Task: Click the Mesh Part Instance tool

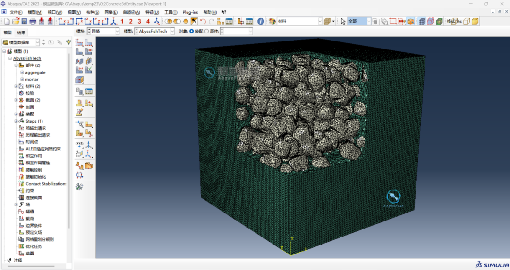Action: pyautogui.click(x=79, y=51)
